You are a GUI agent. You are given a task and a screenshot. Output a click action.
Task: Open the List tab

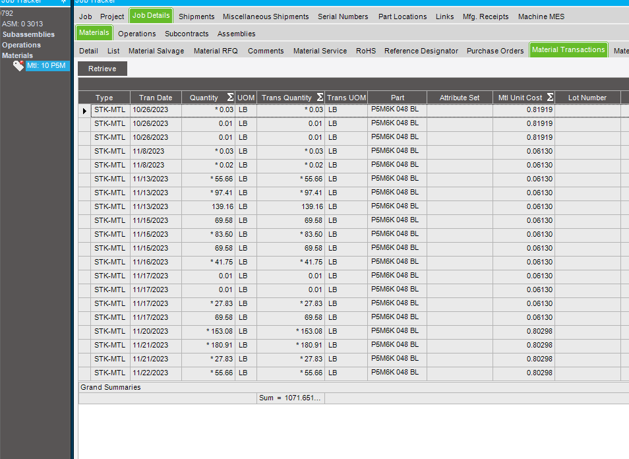coord(113,51)
